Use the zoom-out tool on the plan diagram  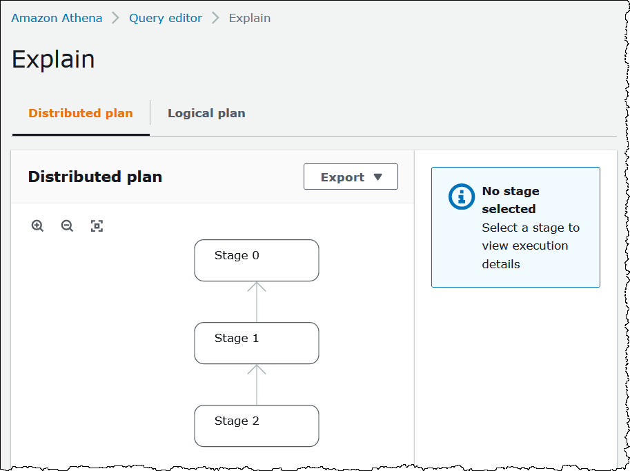(x=67, y=226)
